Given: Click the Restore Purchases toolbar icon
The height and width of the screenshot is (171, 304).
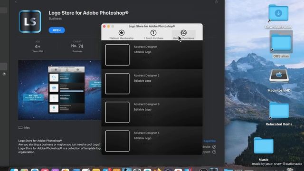Looking at the screenshot, I should coord(183,33).
